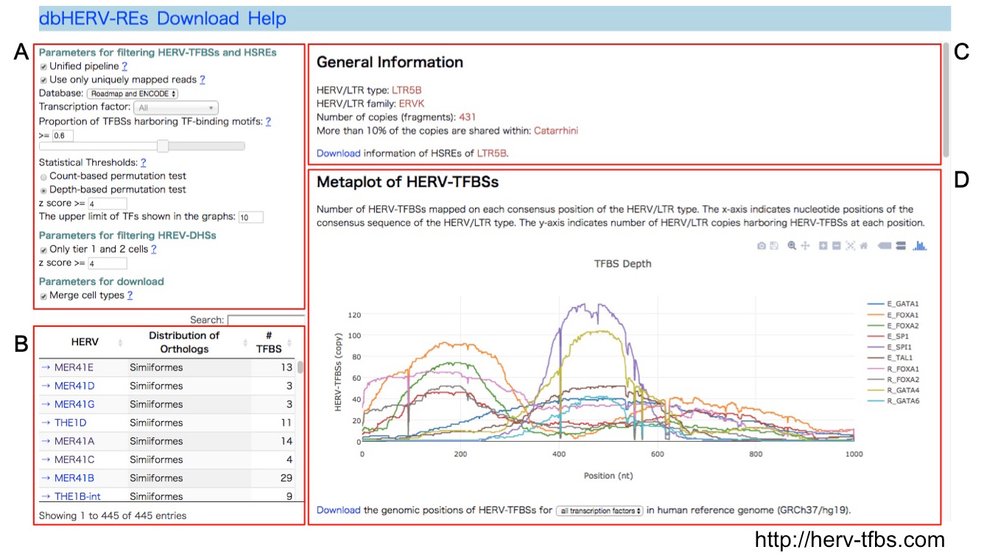Select the Zoom magnifier tool in plot toolbar
The height and width of the screenshot is (558, 984).
(x=792, y=246)
